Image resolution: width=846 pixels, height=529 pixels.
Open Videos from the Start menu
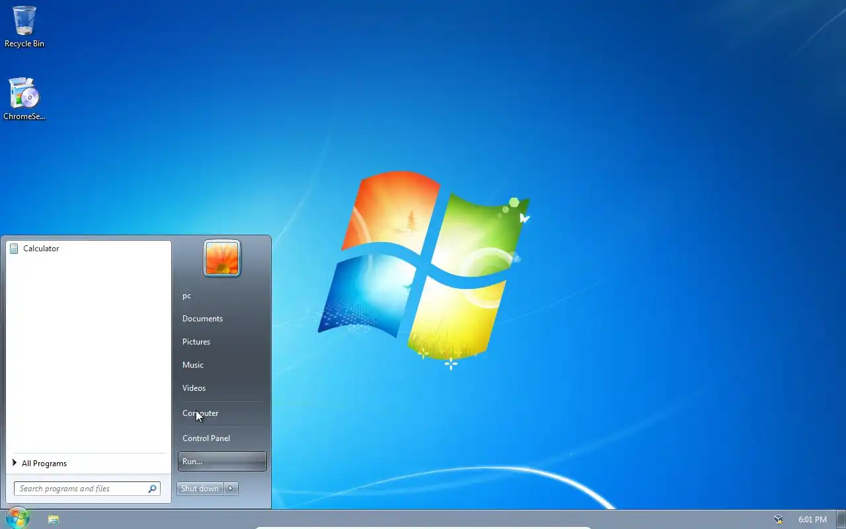(222, 388)
